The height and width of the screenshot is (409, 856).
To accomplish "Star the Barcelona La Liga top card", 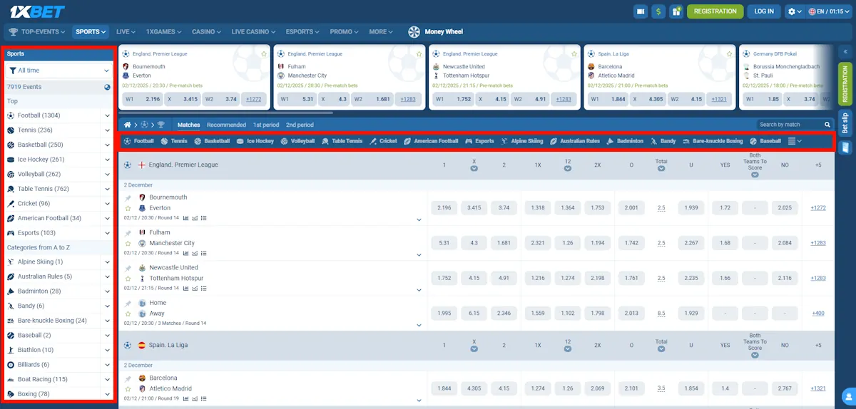I will [x=729, y=53].
